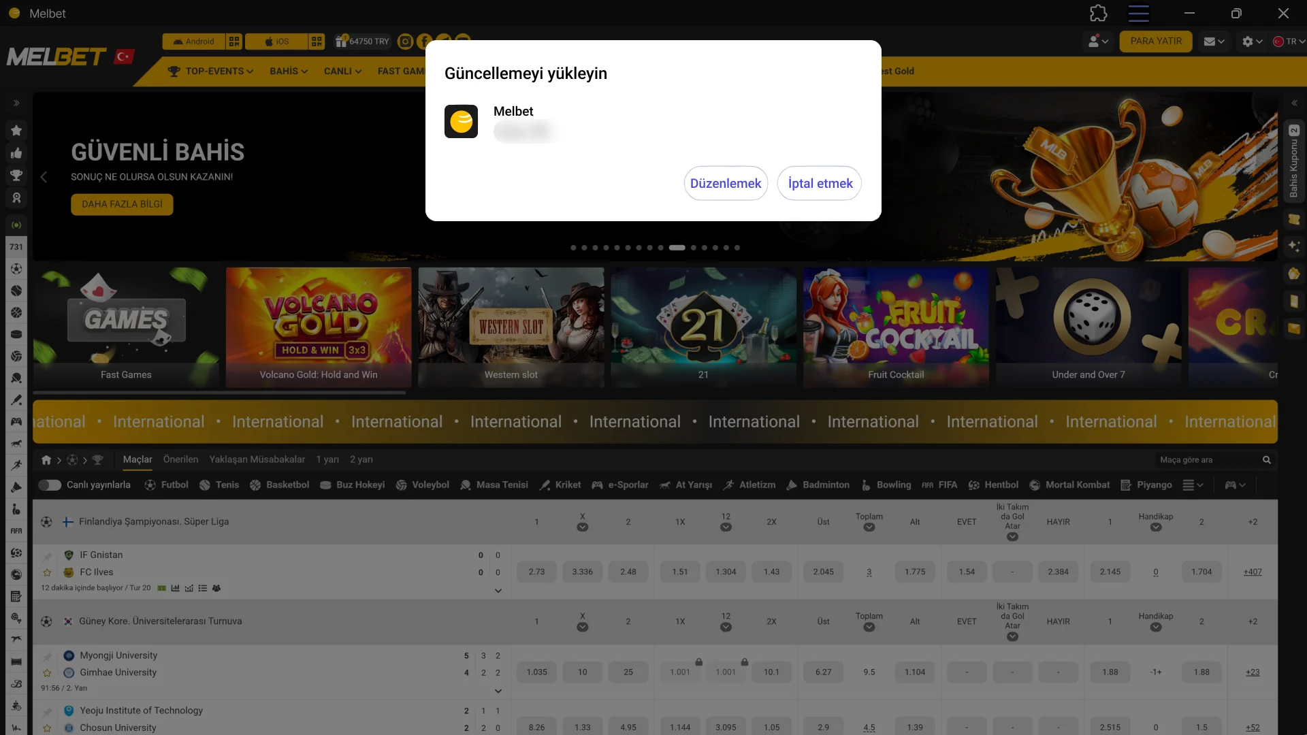Open bet slip ticket icon in right sidebar
The width and height of the screenshot is (1307, 735).
(x=1294, y=220)
